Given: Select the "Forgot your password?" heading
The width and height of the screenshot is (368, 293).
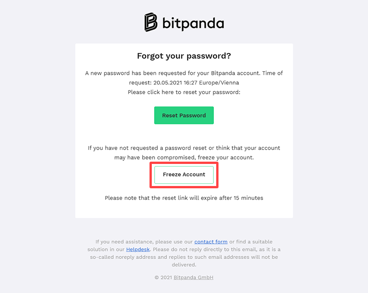Looking at the screenshot, I should 184,56.
